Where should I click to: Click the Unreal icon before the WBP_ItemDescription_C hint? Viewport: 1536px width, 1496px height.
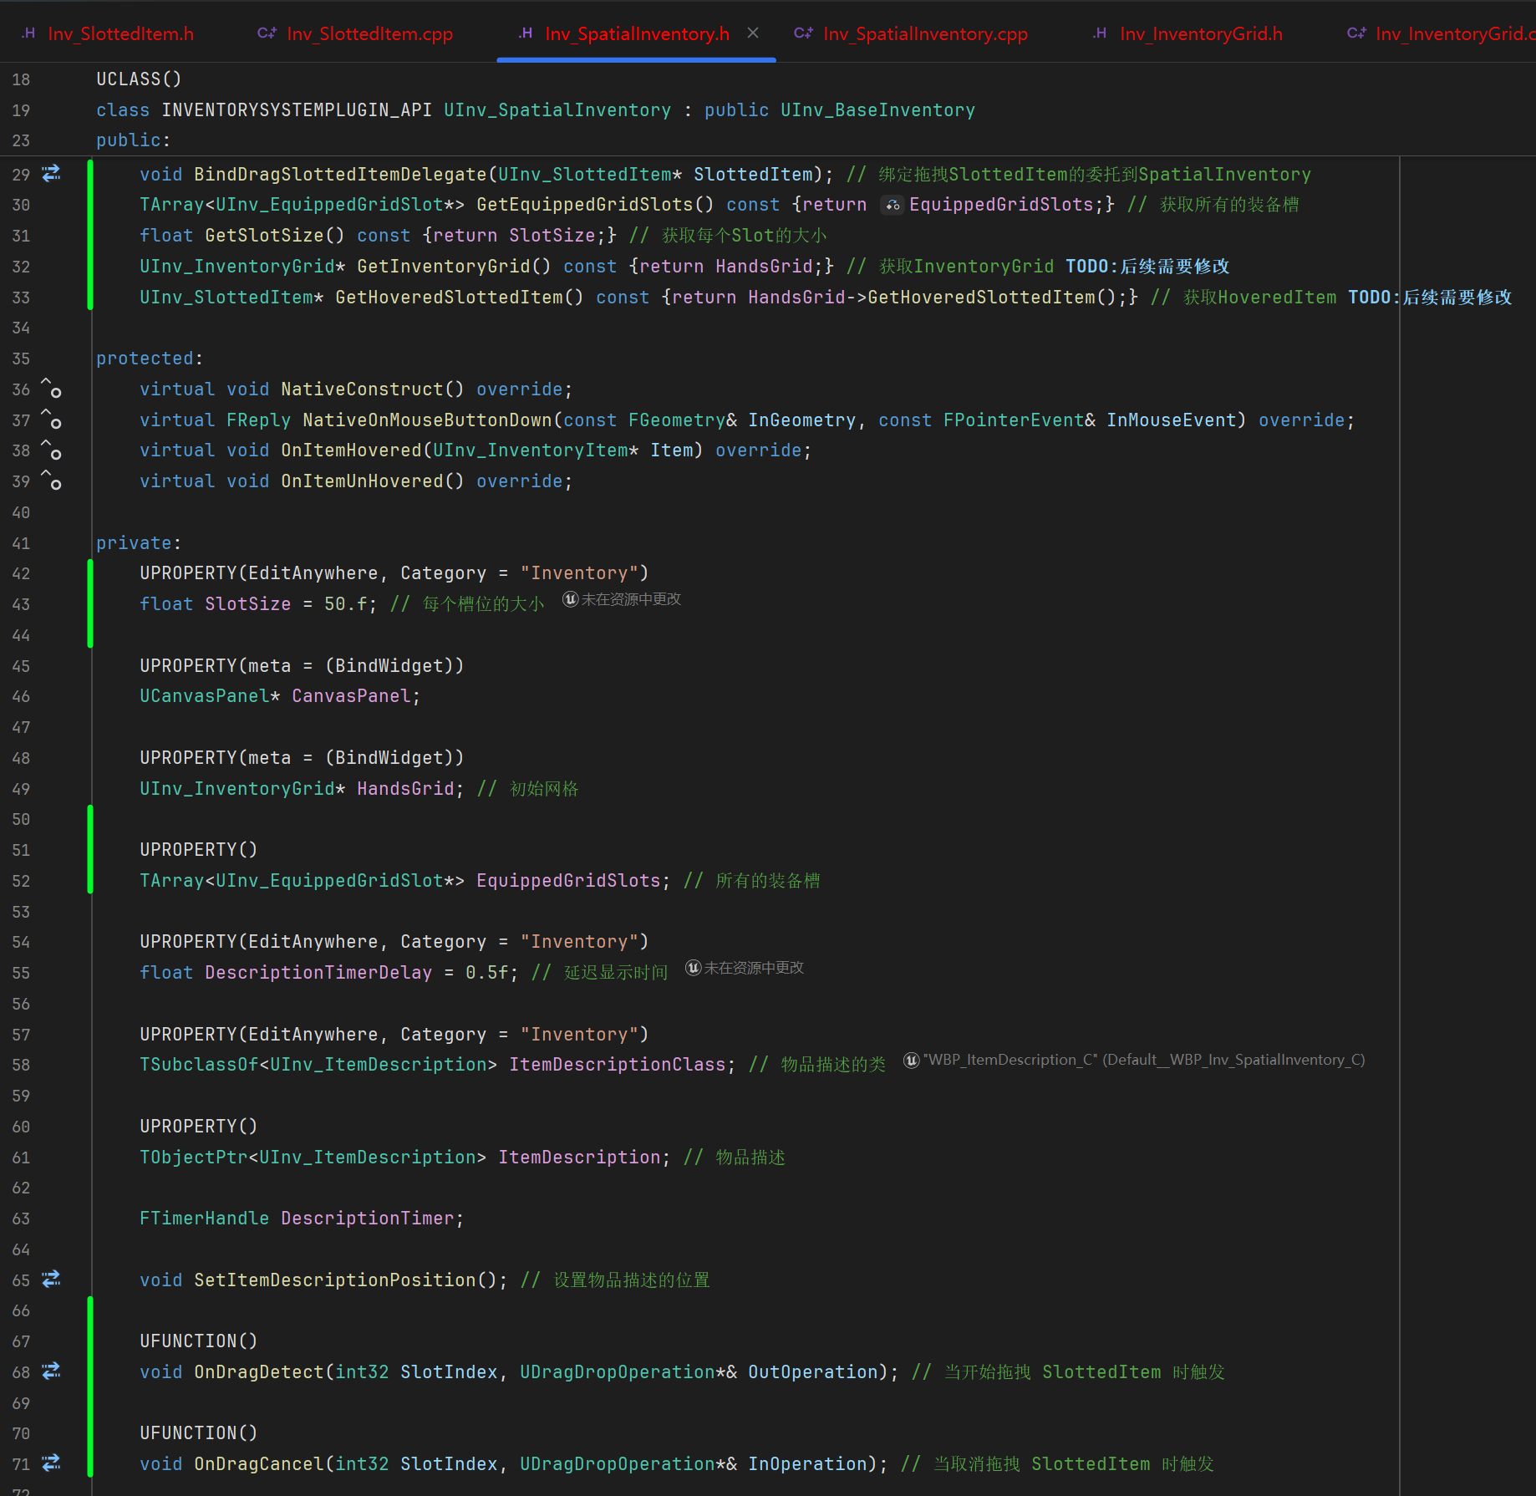coord(911,1060)
